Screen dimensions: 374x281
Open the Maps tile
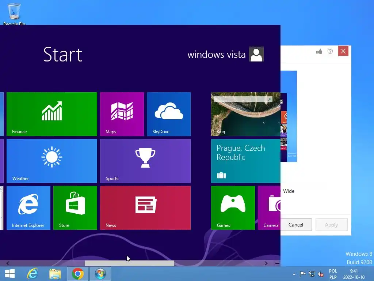coord(122,114)
